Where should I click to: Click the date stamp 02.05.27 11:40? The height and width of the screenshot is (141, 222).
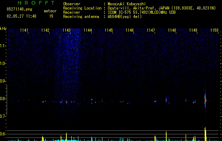point(22,16)
